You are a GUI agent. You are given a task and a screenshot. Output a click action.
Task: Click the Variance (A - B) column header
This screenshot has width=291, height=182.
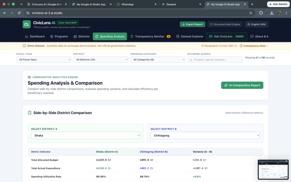click(x=202, y=152)
